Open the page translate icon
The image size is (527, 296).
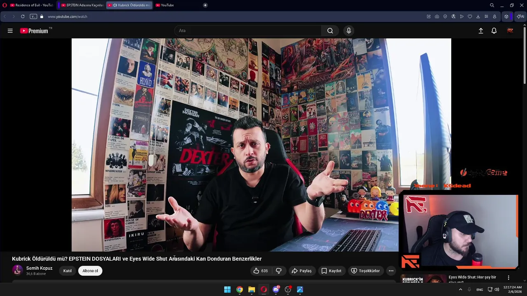point(453,16)
